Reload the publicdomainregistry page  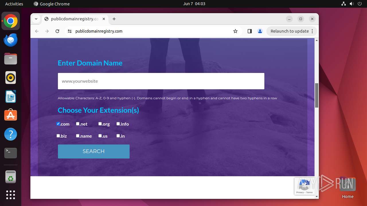57,31
